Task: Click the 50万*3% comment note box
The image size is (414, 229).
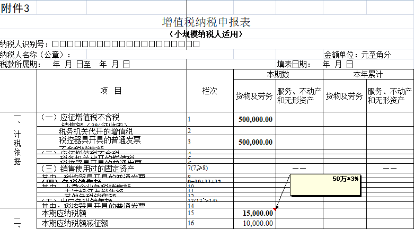Action: click(x=325, y=185)
